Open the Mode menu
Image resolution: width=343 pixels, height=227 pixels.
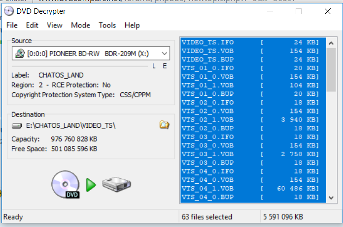click(x=80, y=25)
